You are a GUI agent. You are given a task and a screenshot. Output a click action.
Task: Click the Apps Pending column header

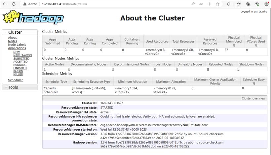click(x=72, y=41)
